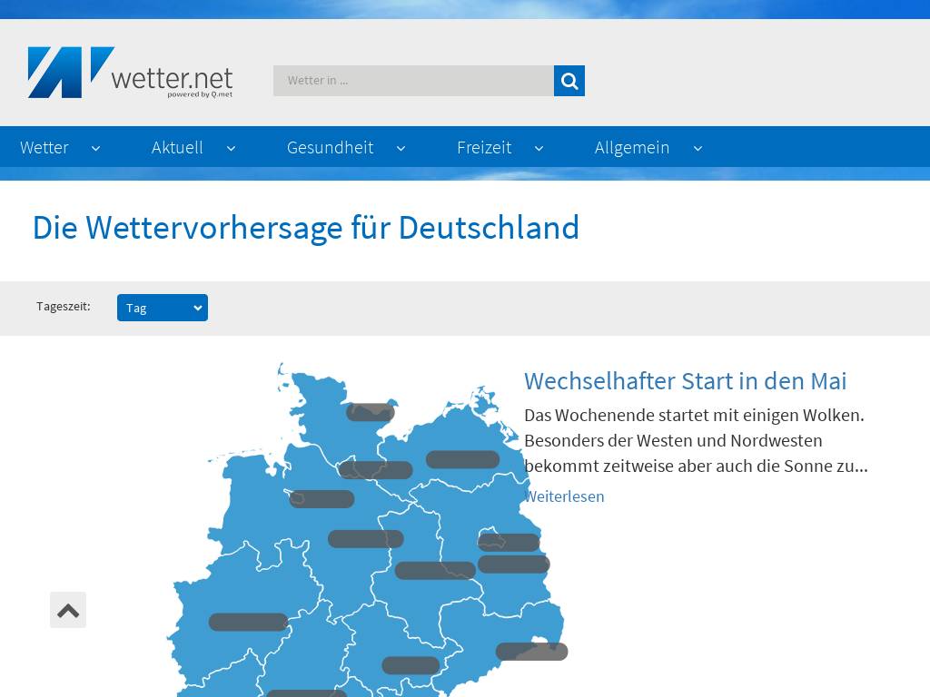Go to the Allgemein navigation item
930x697 pixels.
(632, 148)
